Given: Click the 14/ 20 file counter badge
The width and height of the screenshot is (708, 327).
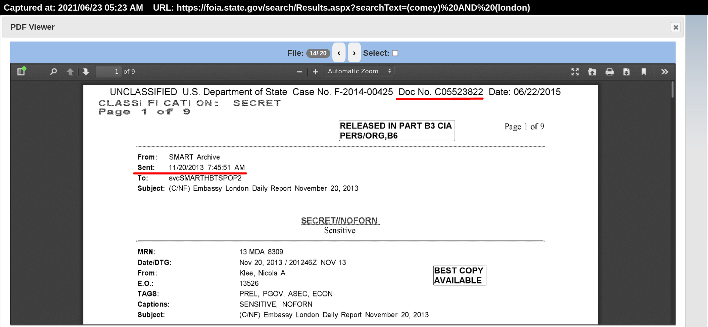Looking at the screenshot, I should point(318,53).
